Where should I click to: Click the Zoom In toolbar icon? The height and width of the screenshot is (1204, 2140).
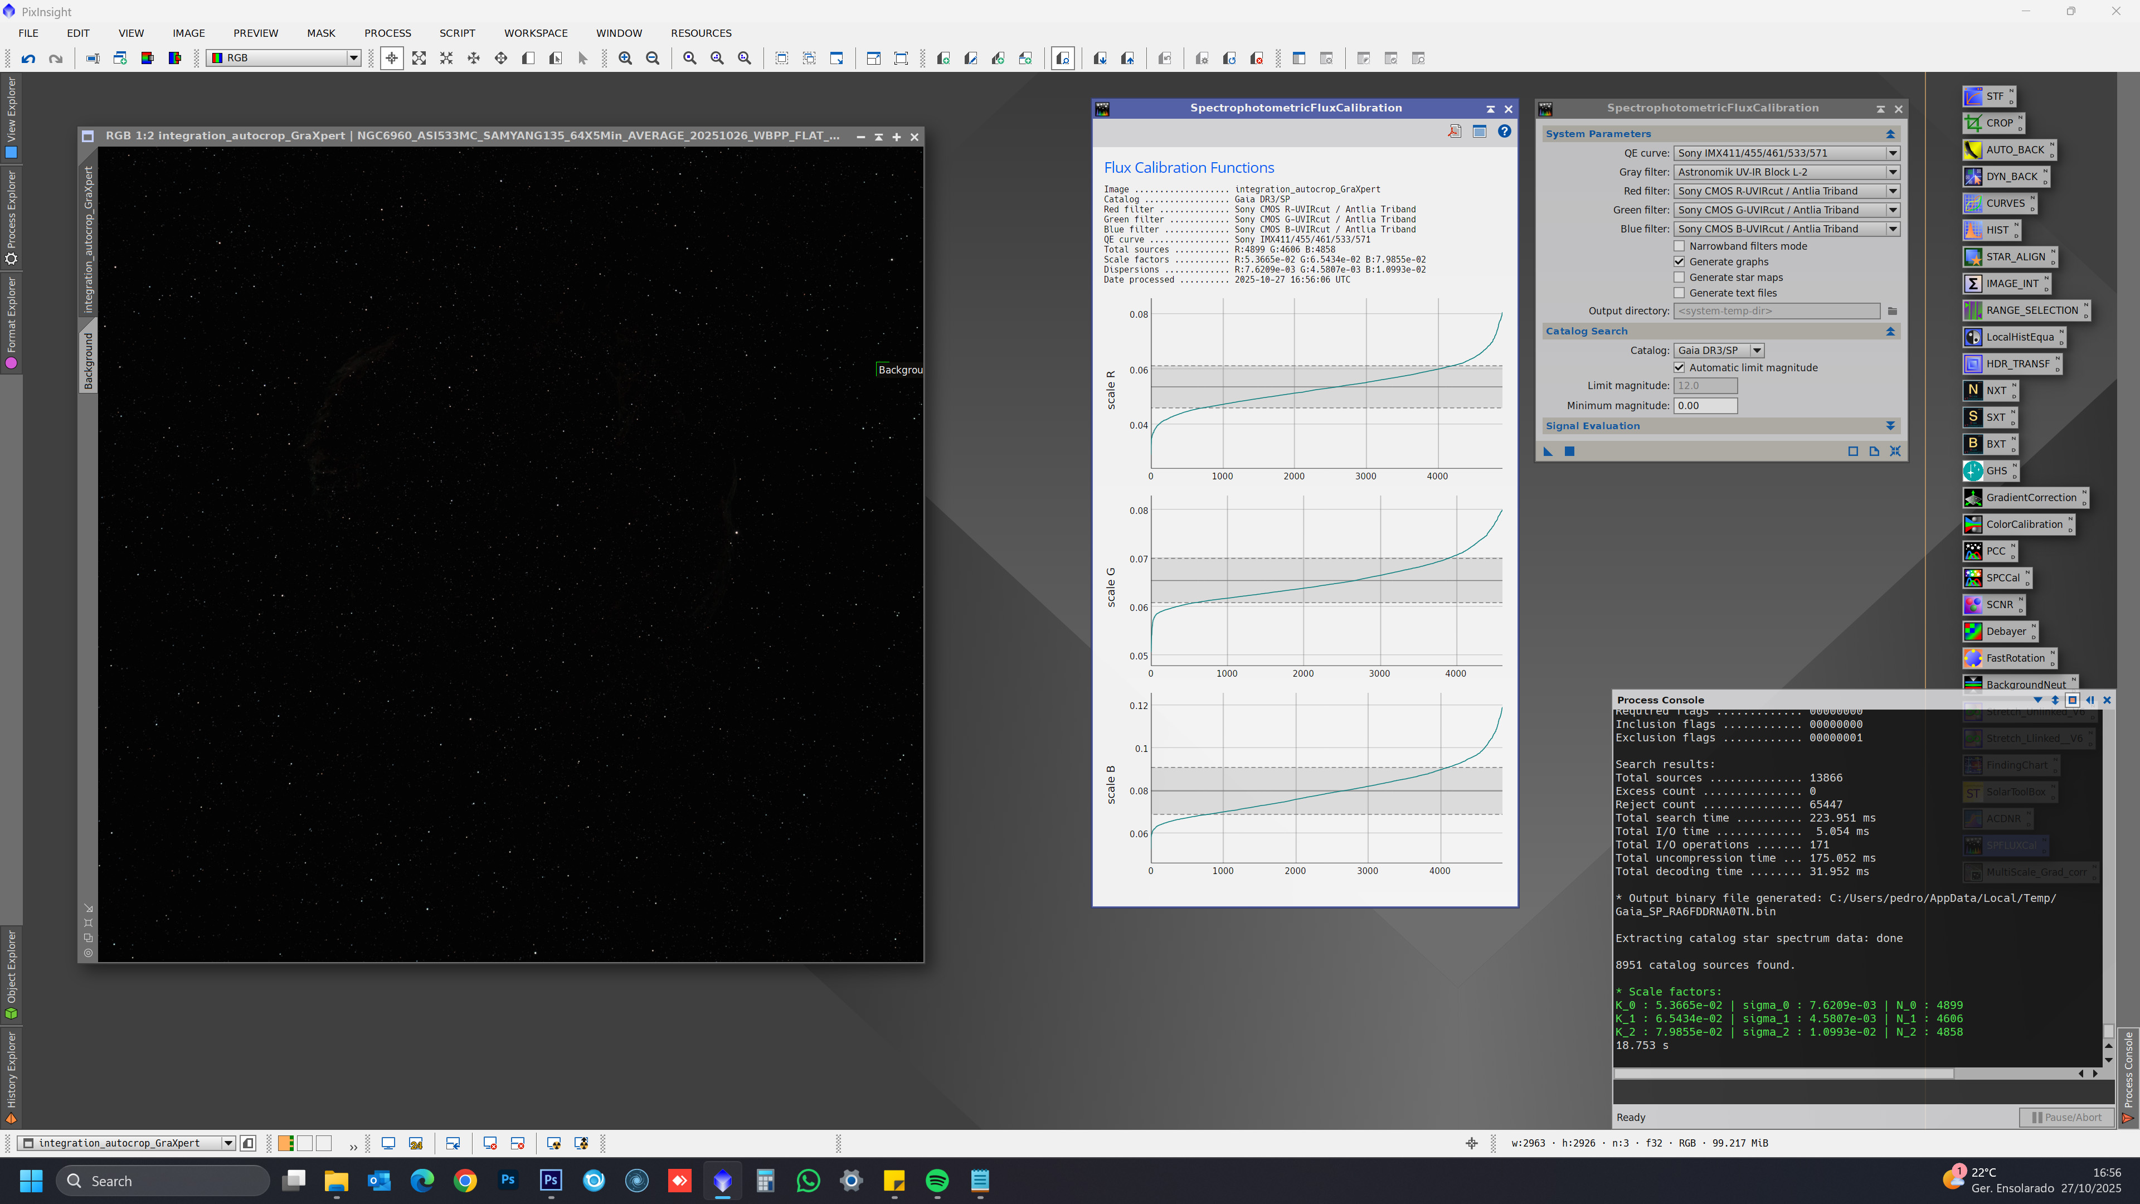tap(625, 58)
